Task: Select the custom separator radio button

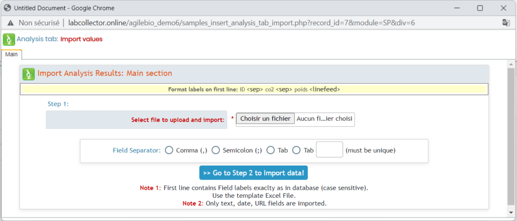Action: (297, 151)
